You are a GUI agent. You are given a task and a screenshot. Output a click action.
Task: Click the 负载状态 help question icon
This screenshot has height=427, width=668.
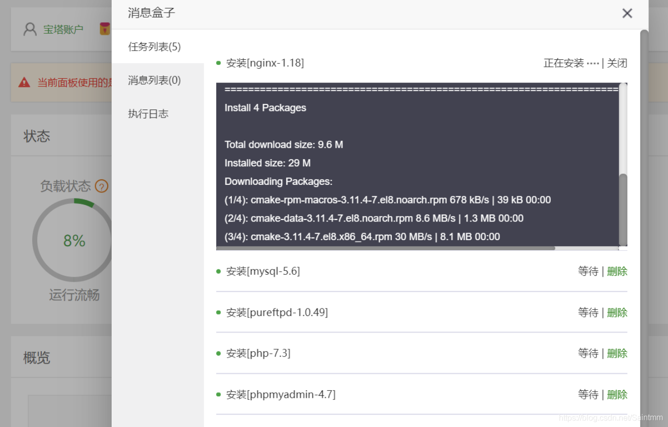tap(102, 186)
